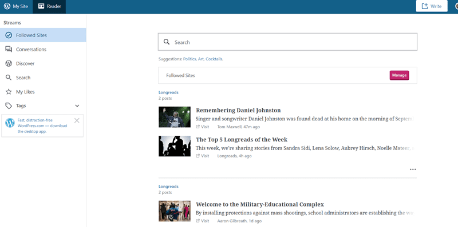Image resolution: width=458 pixels, height=227 pixels.
Task: Click the Followed Sites checkmark icon
Action: 9,35
